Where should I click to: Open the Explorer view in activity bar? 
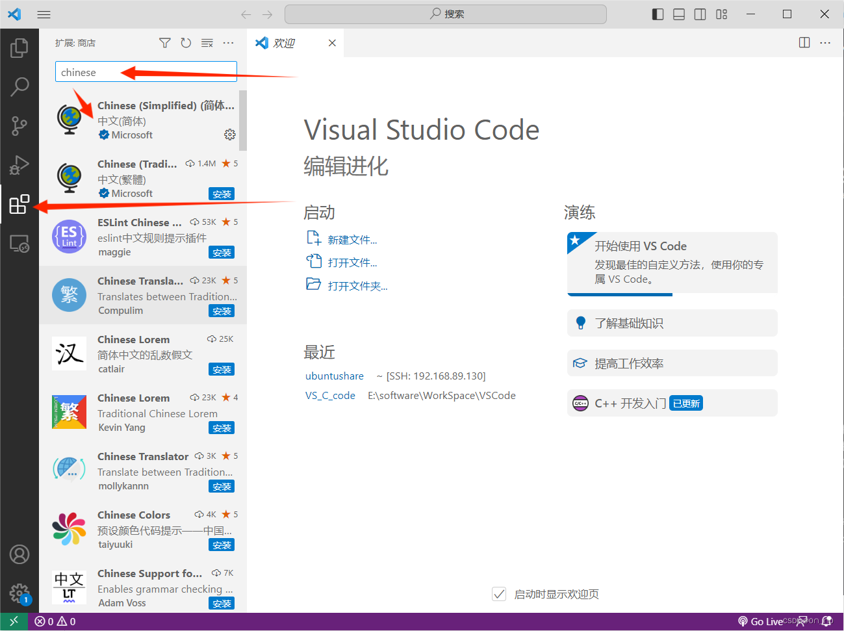[19, 47]
